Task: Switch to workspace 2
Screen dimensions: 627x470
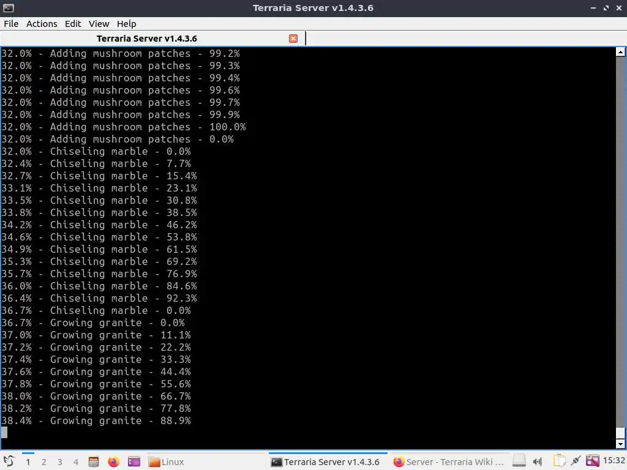Action: tap(44, 462)
